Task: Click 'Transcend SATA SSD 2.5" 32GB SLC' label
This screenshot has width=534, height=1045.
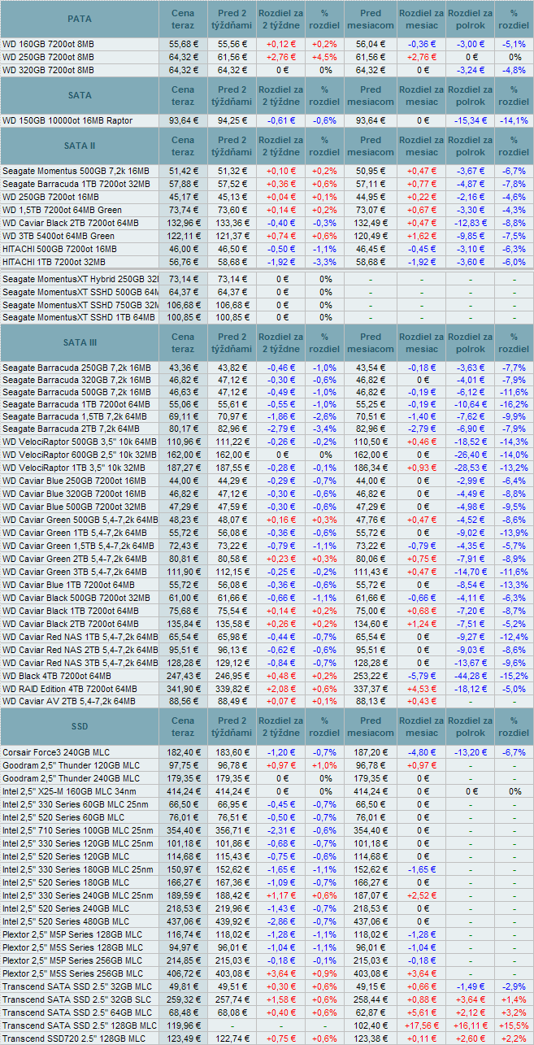Action: coord(77,1000)
